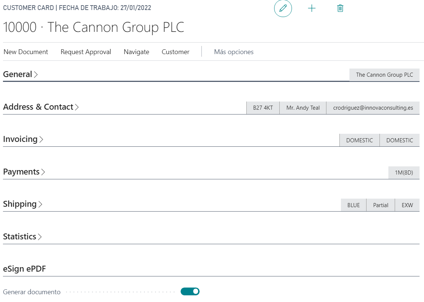The image size is (424, 302).
Task: Click the eSign ePDF section header
Action: pos(24,269)
